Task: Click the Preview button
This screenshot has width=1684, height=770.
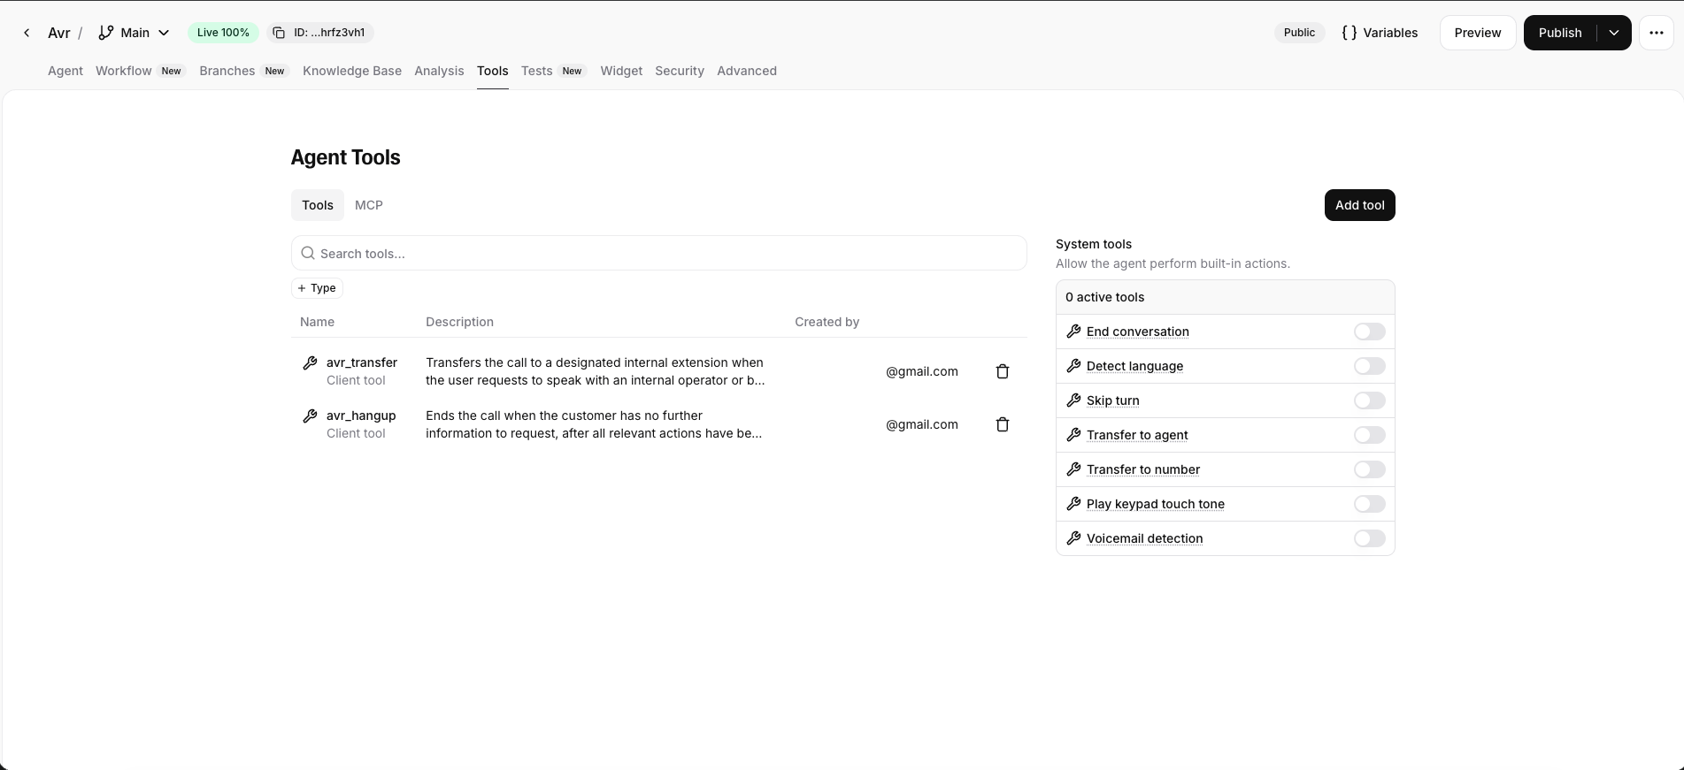Action: (x=1478, y=33)
